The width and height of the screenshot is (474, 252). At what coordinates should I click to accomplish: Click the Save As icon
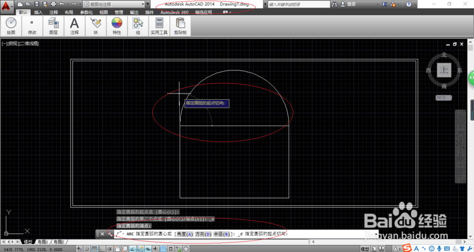(x=45, y=4)
